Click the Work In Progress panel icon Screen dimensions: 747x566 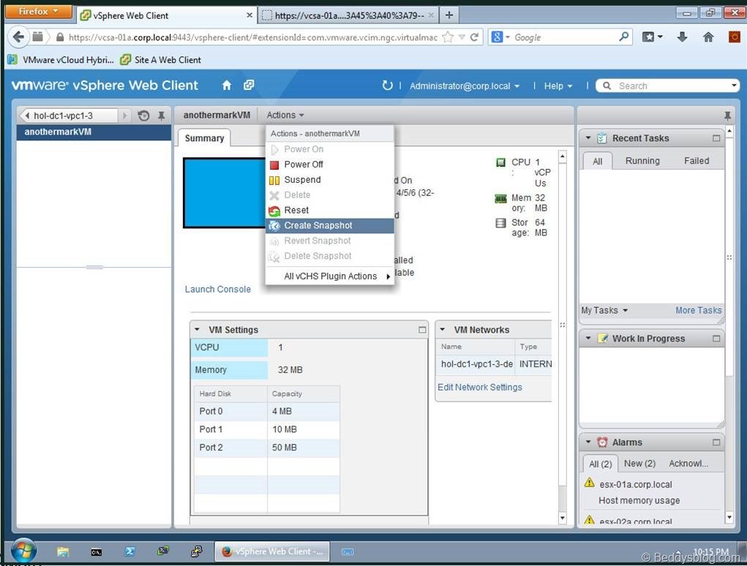602,339
